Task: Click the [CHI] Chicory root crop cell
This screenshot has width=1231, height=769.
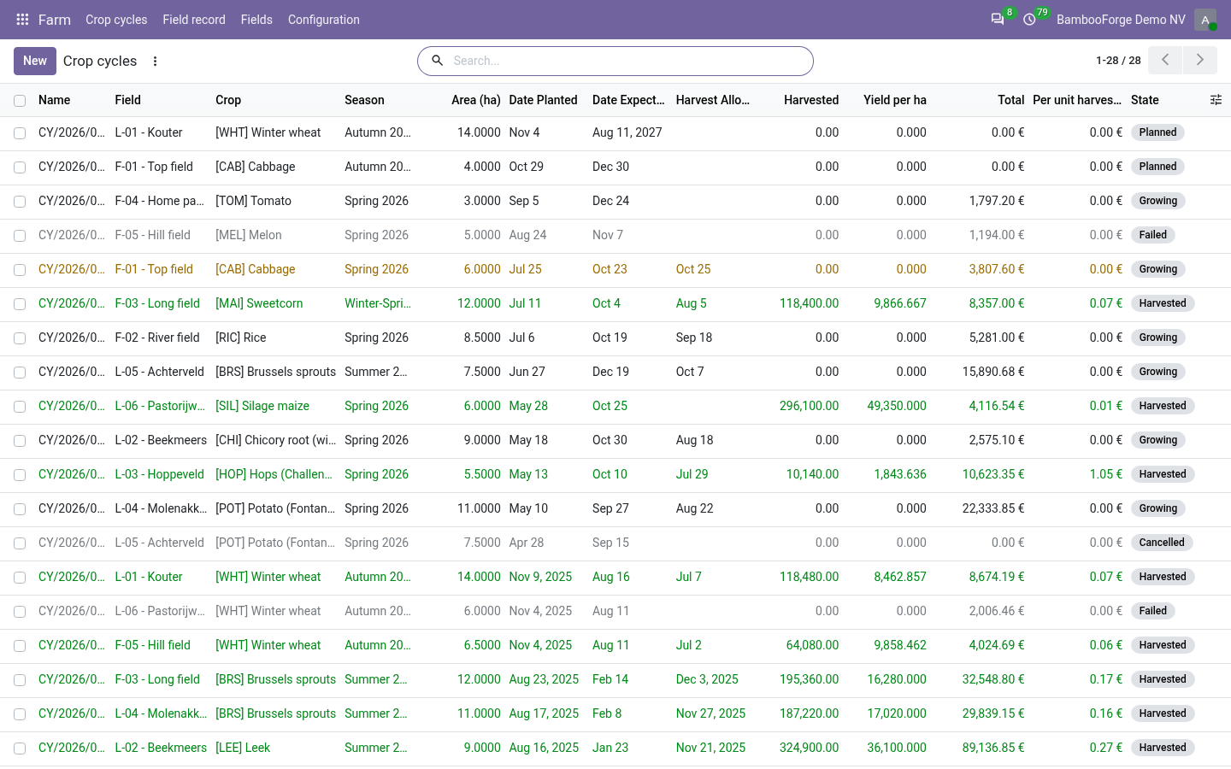Action: [275, 440]
